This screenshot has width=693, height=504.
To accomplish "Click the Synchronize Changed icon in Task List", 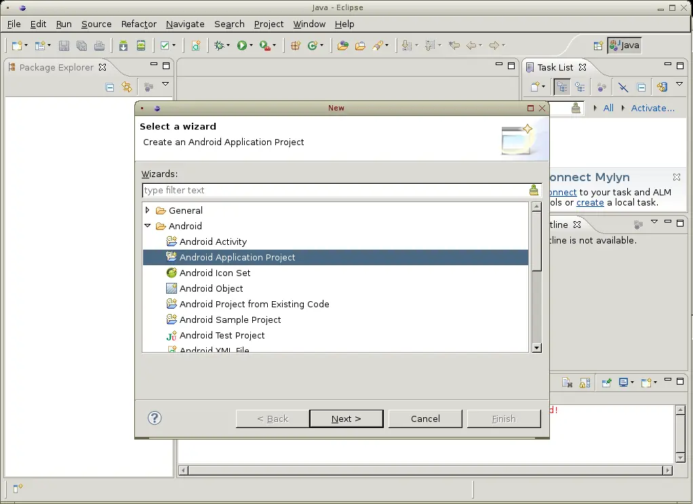I will [x=662, y=87].
